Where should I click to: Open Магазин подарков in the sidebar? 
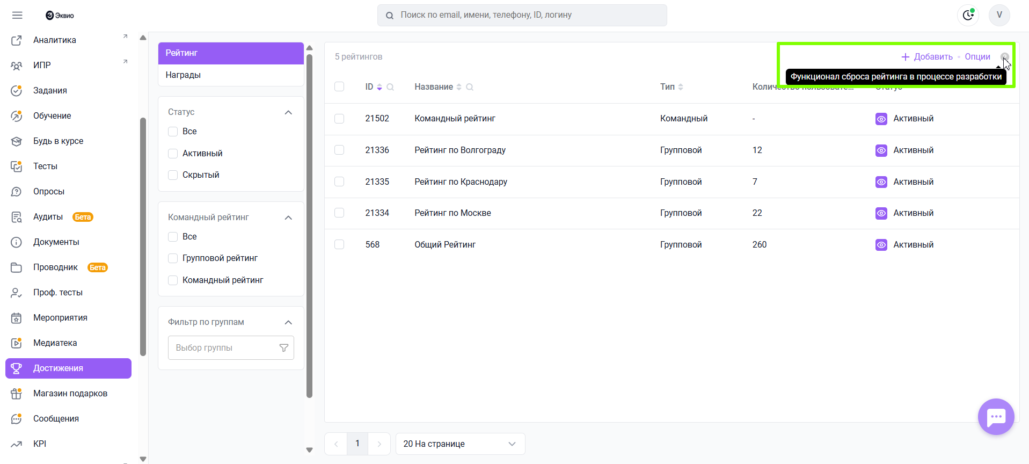pos(70,394)
